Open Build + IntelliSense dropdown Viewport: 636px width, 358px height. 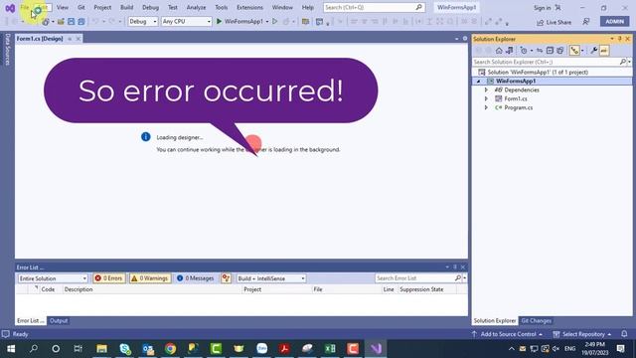(x=271, y=278)
